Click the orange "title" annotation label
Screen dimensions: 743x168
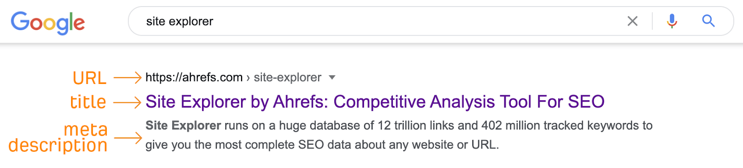click(88, 102)
